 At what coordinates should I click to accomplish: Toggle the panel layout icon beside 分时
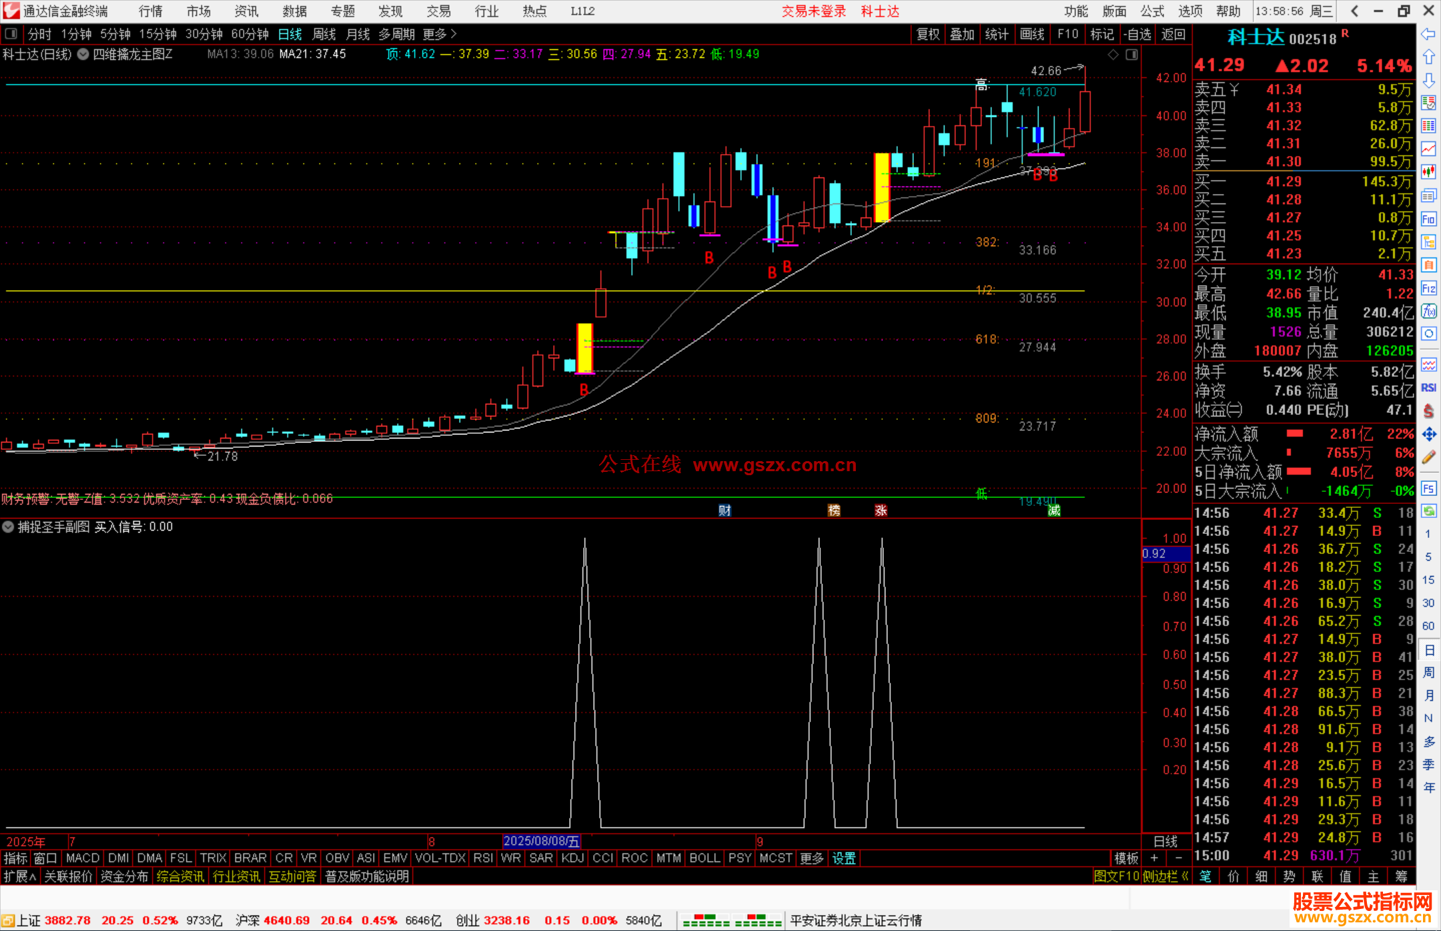11,34
